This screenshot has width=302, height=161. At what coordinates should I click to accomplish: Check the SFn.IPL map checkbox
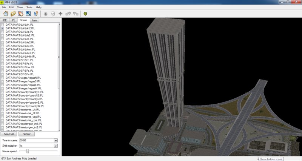[x=2, y=60]
